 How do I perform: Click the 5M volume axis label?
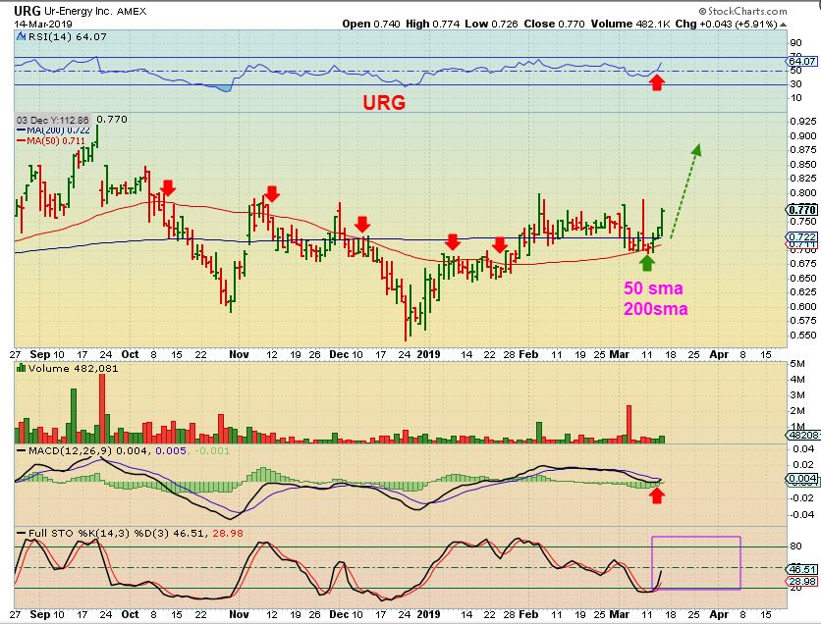(x=797, y=364)
